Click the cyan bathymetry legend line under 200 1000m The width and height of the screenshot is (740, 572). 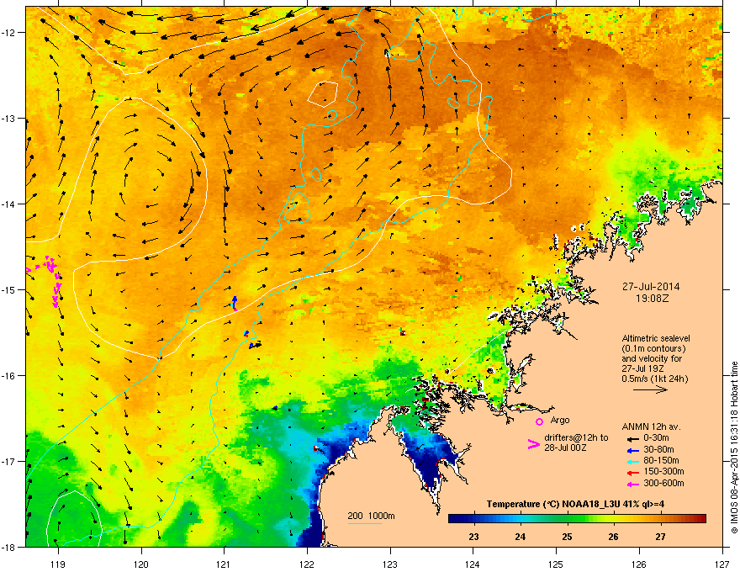364,523
